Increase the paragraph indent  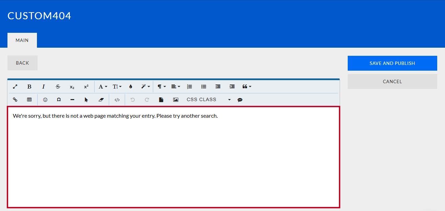coord(232,87)
